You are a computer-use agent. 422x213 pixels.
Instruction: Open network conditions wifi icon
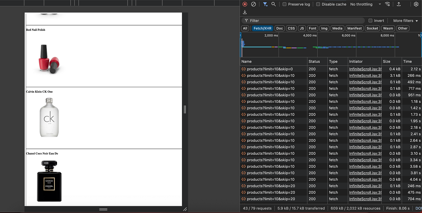[x=387, y=4]
